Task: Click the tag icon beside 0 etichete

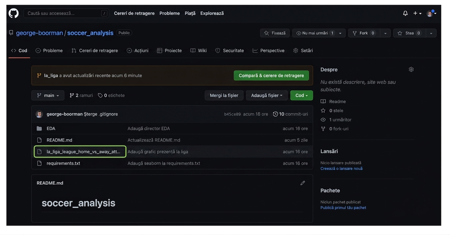Action: [x=100, y=95]
